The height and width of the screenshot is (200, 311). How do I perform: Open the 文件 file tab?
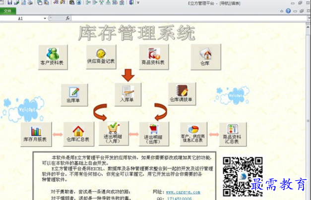tap(8, 11)
